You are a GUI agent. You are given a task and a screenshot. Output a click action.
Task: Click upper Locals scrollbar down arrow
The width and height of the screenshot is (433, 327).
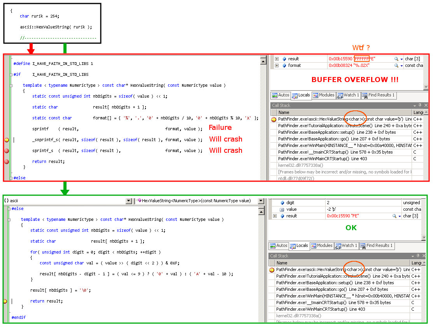(426, 87)
